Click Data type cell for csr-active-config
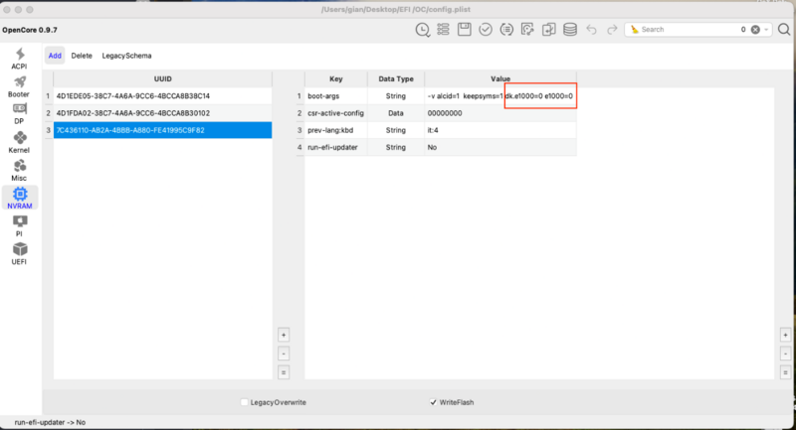 396,113
